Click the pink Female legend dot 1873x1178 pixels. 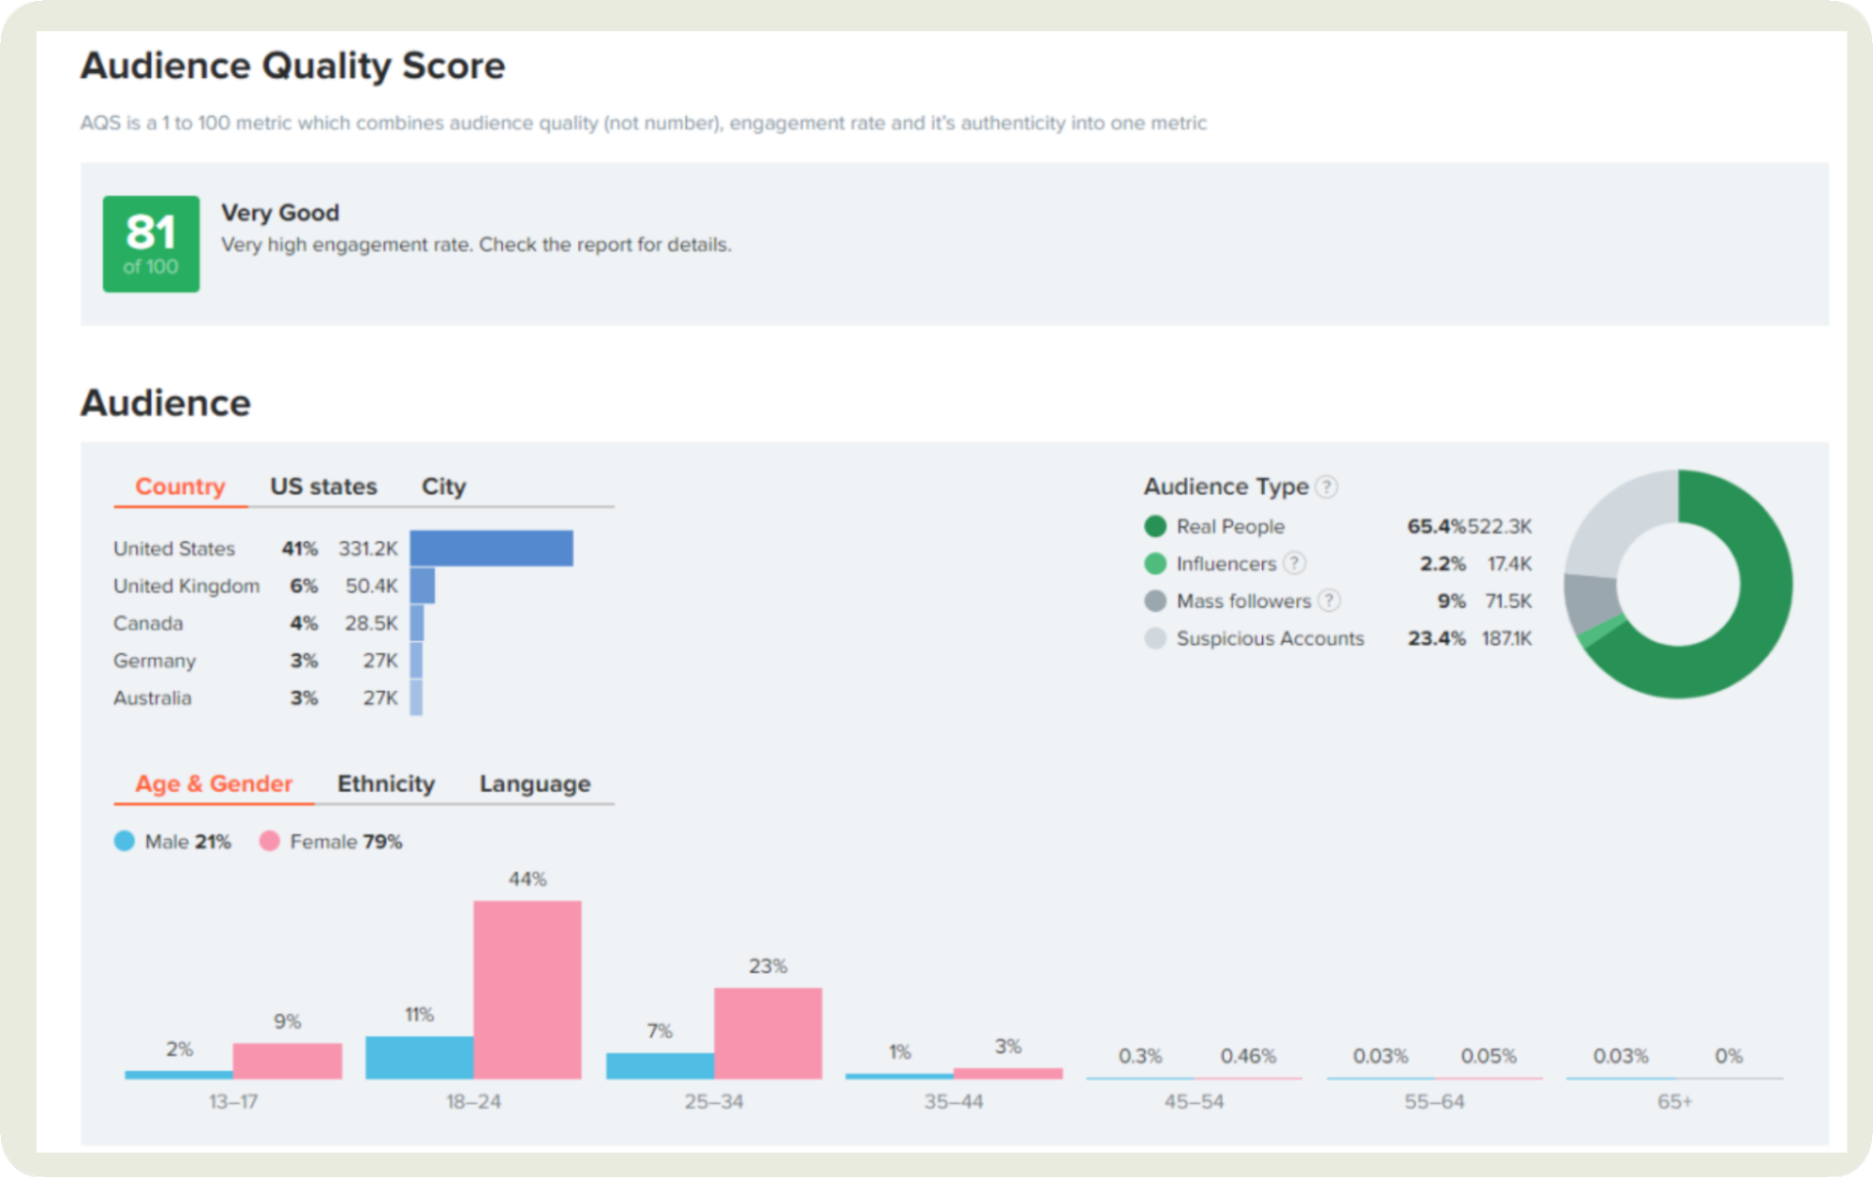[x=270, y=842]
